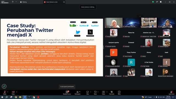Switch to the Meeting tab

(x=23, y=2)
